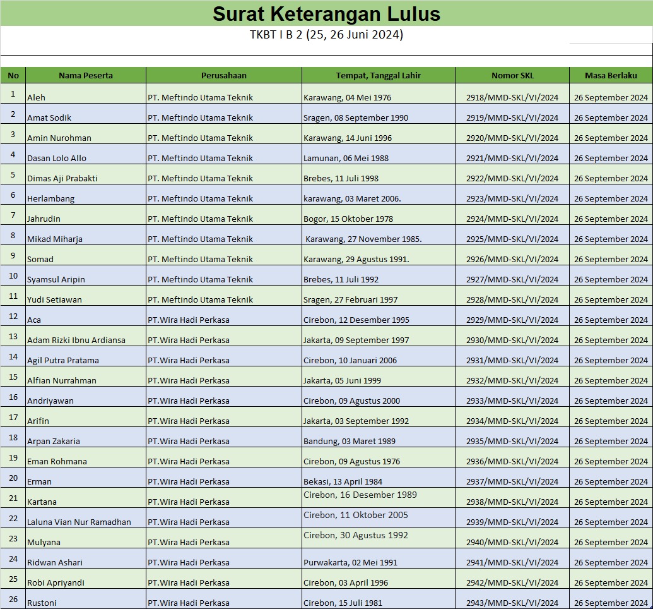
Task: Click the 'TKBT I B 2 (25, 26 Juni 2024)' subtitle
Action: 327,34
